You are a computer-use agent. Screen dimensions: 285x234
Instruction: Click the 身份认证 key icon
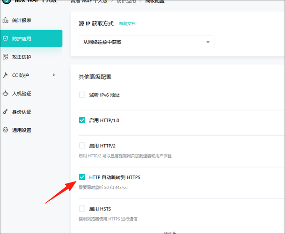(6, 112)
